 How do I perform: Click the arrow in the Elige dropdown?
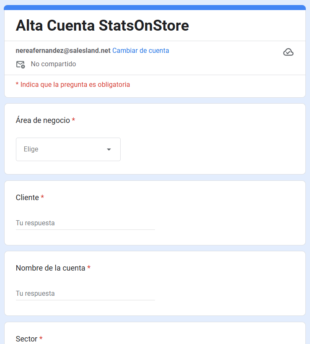(x=109, y=149)
